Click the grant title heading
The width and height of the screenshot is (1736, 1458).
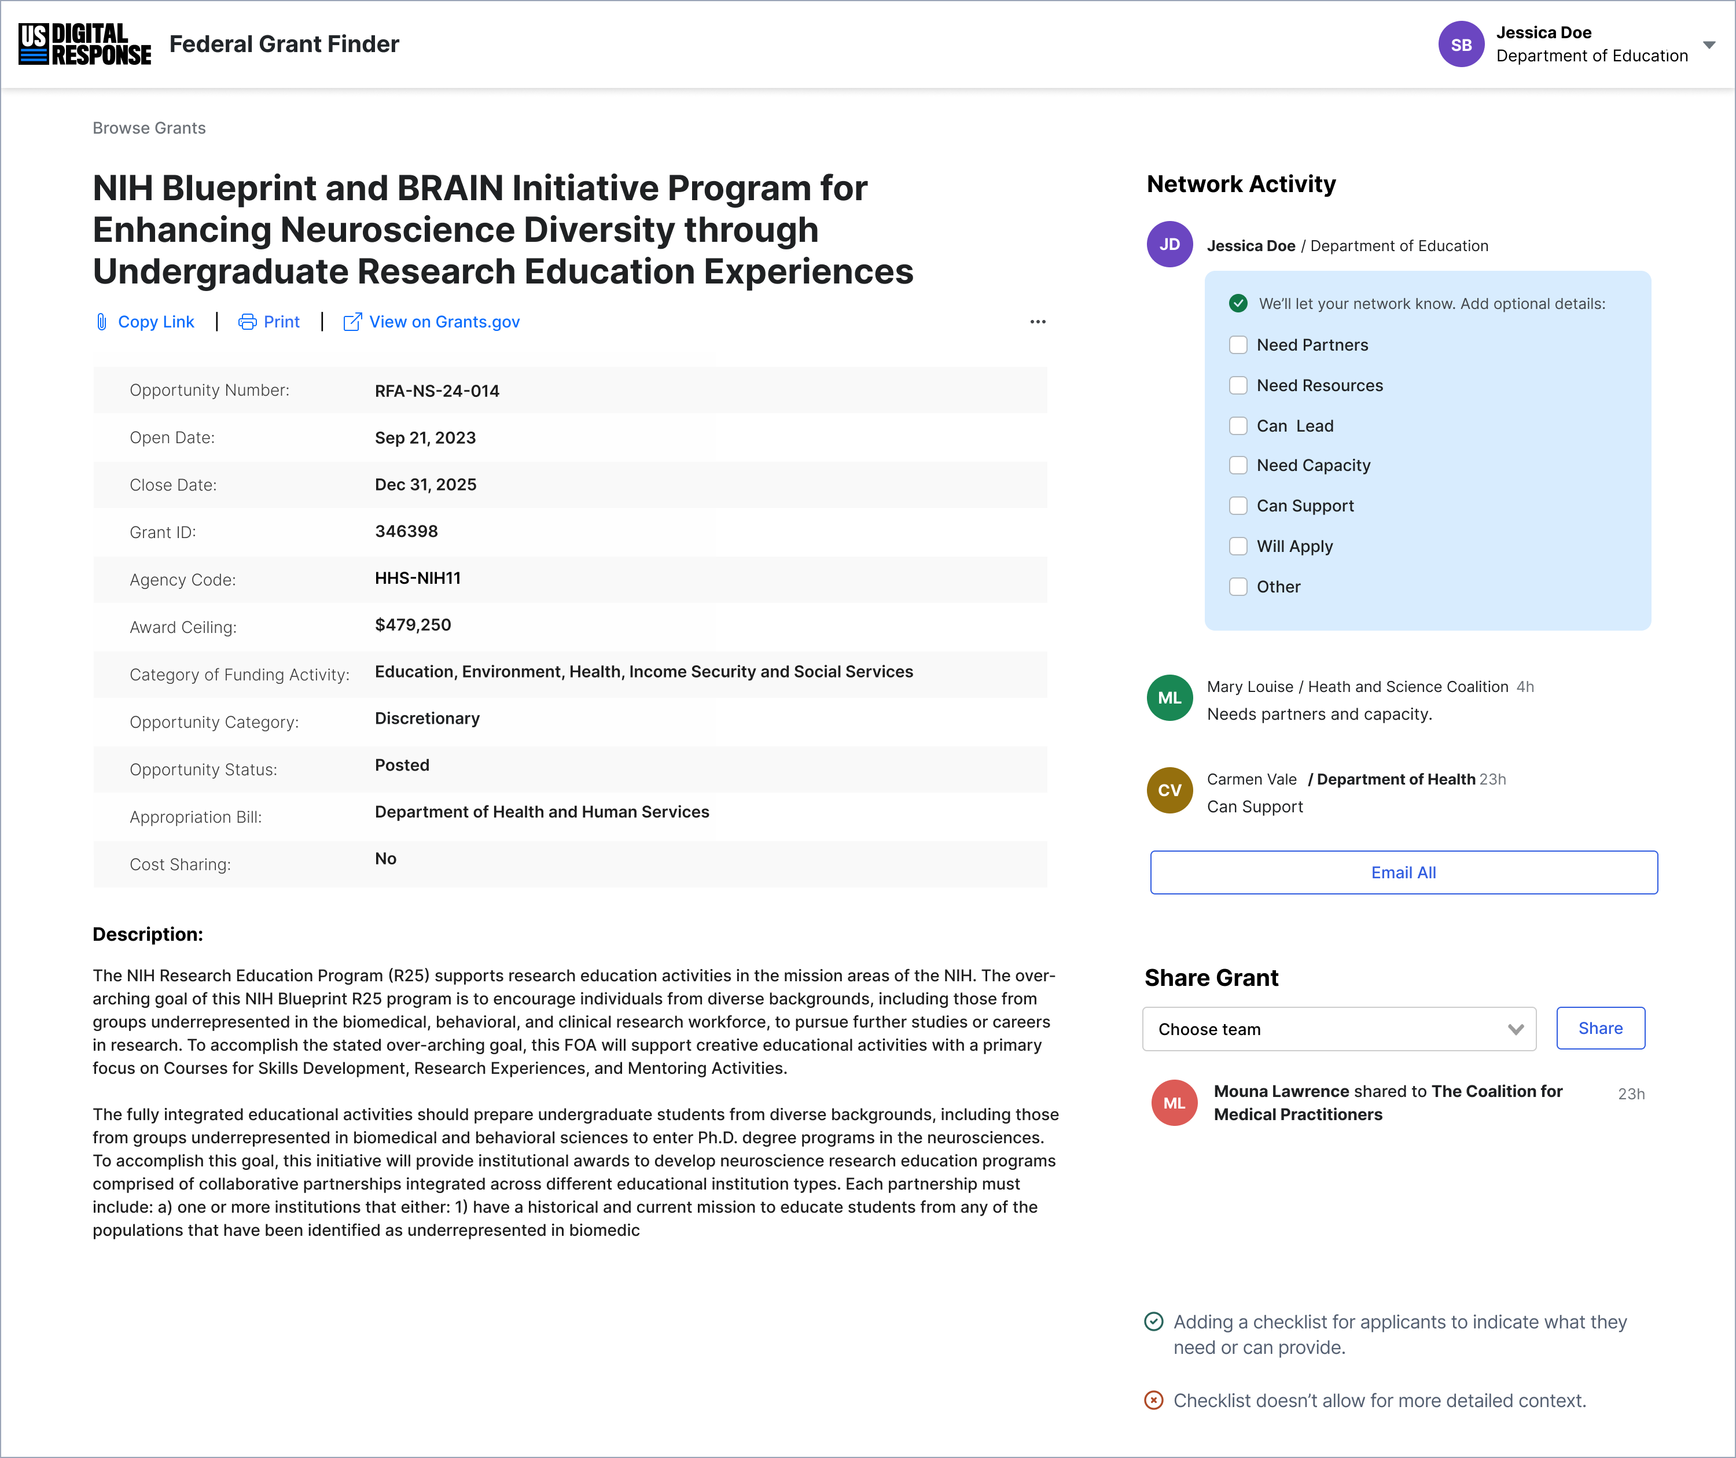[x=503, y=230]
